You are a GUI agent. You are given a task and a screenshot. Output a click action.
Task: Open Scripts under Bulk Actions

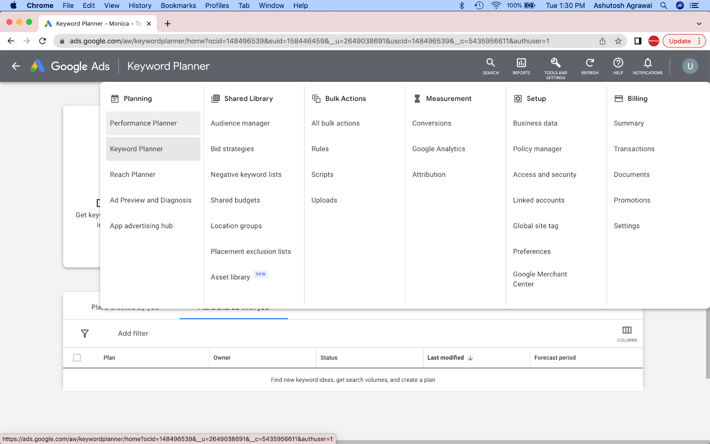[322, 174]
